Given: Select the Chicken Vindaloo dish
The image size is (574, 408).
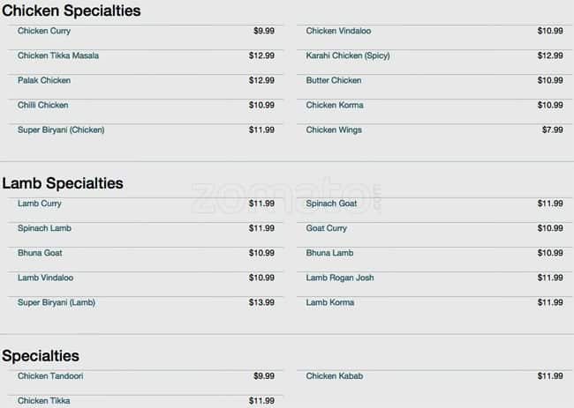Looking at the screenshot, I should (x=338, y=32).
